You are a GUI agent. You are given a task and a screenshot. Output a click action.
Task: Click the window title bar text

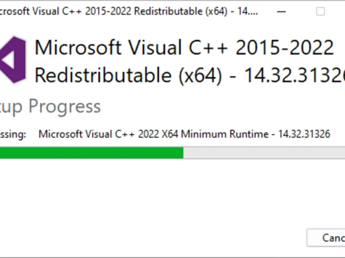click(x=129, y=12)
